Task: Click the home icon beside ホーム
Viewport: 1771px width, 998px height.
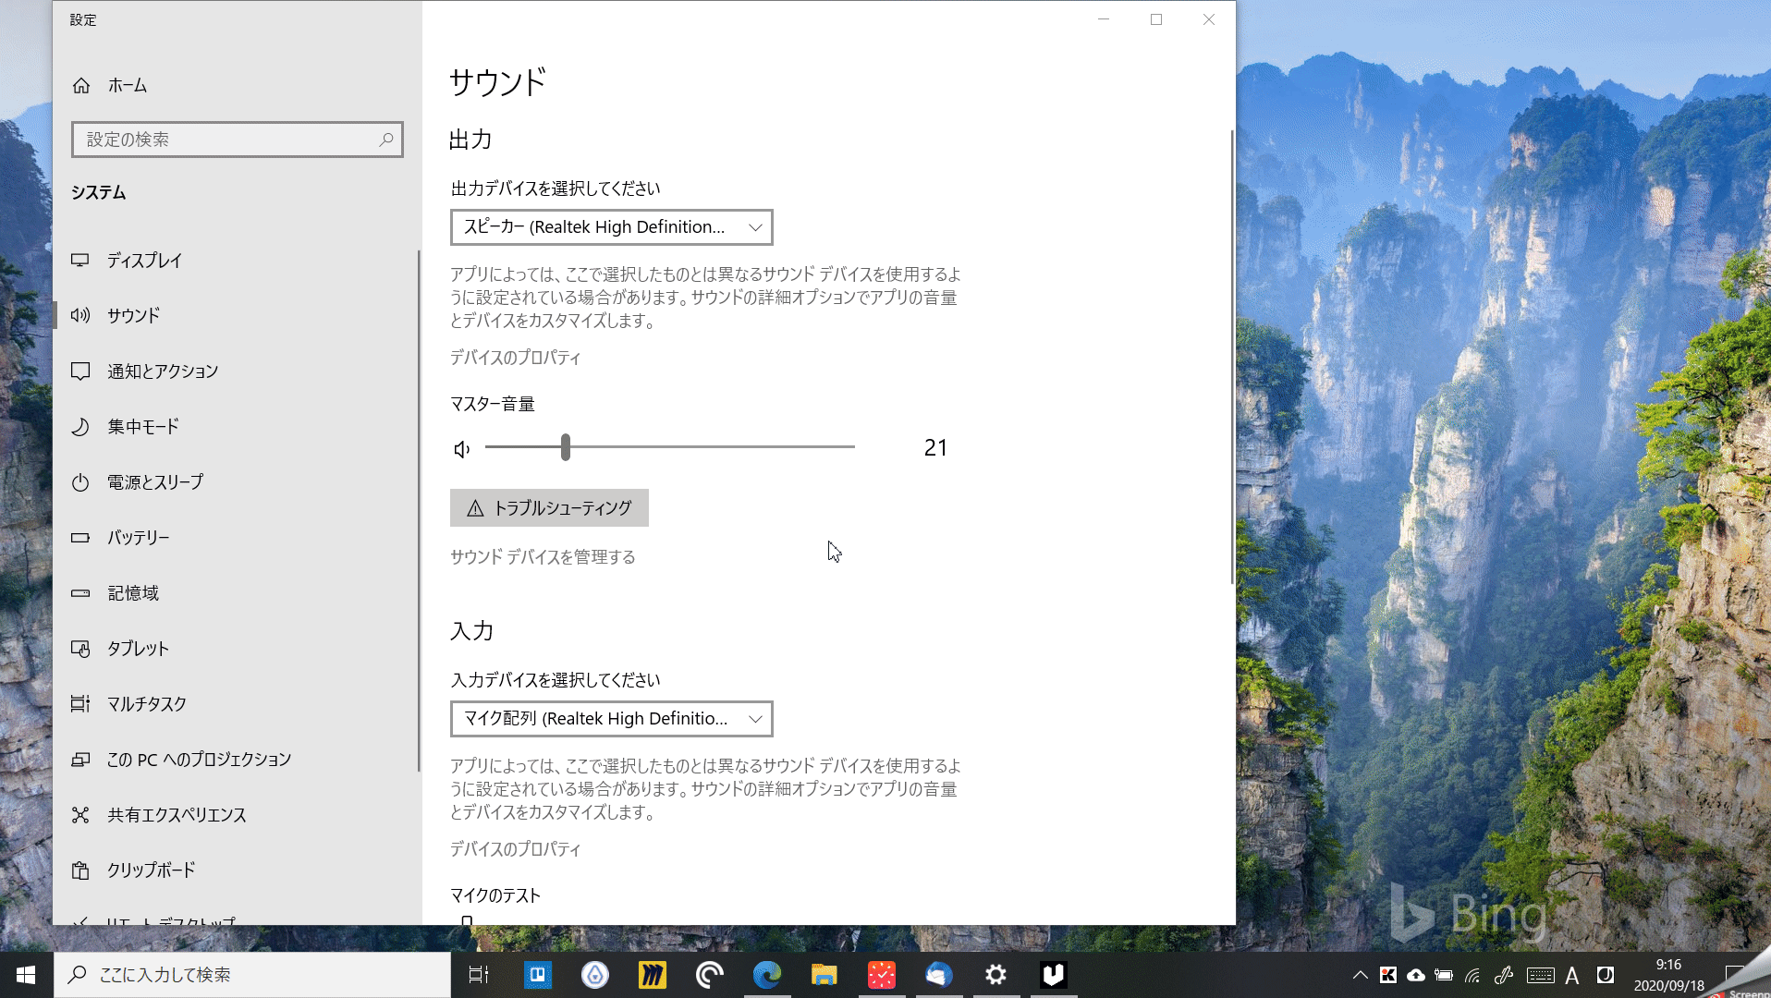Action: [x=81, y=85]
